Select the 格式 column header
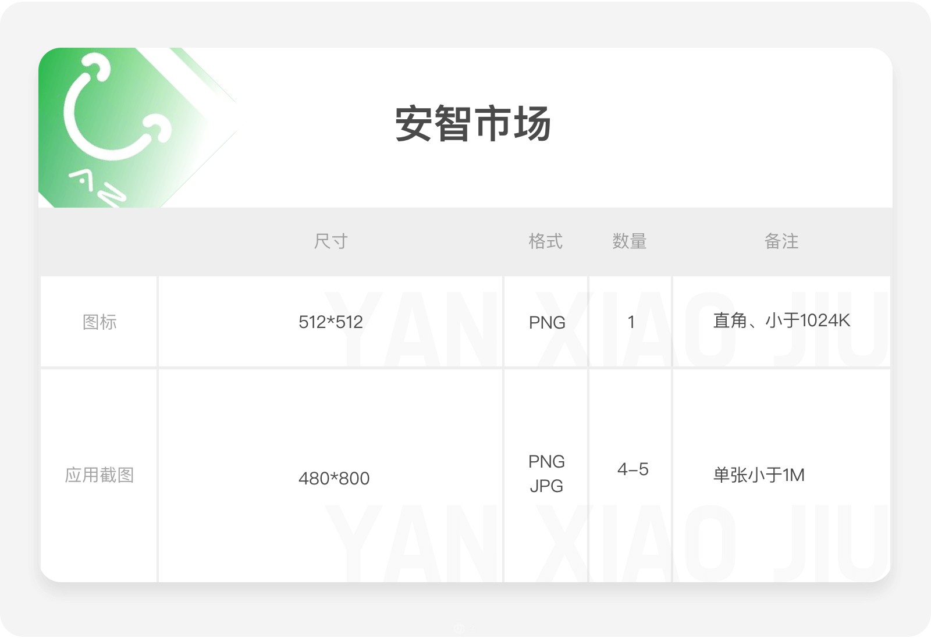Screen dimensions: 931x638 point(545,241)
